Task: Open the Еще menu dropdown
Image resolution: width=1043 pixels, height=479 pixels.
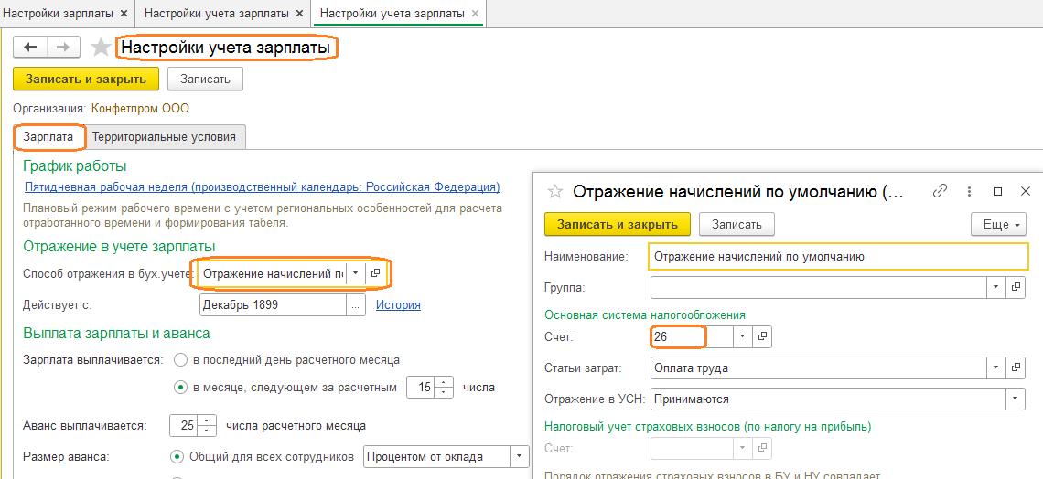Action: (x=998, y=224)
